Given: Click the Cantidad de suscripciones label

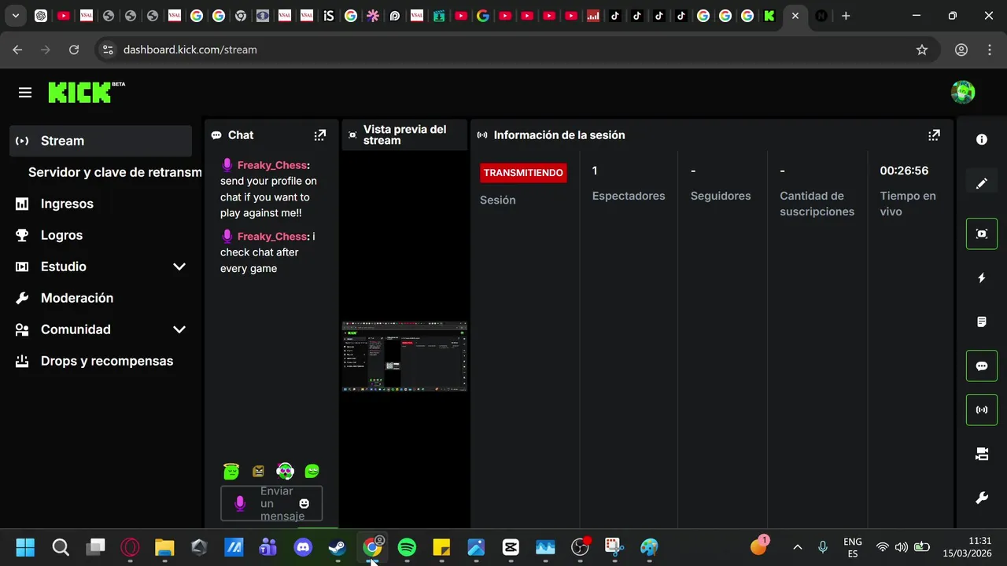Looking at the screenshot, I should (x=817, y=204).
